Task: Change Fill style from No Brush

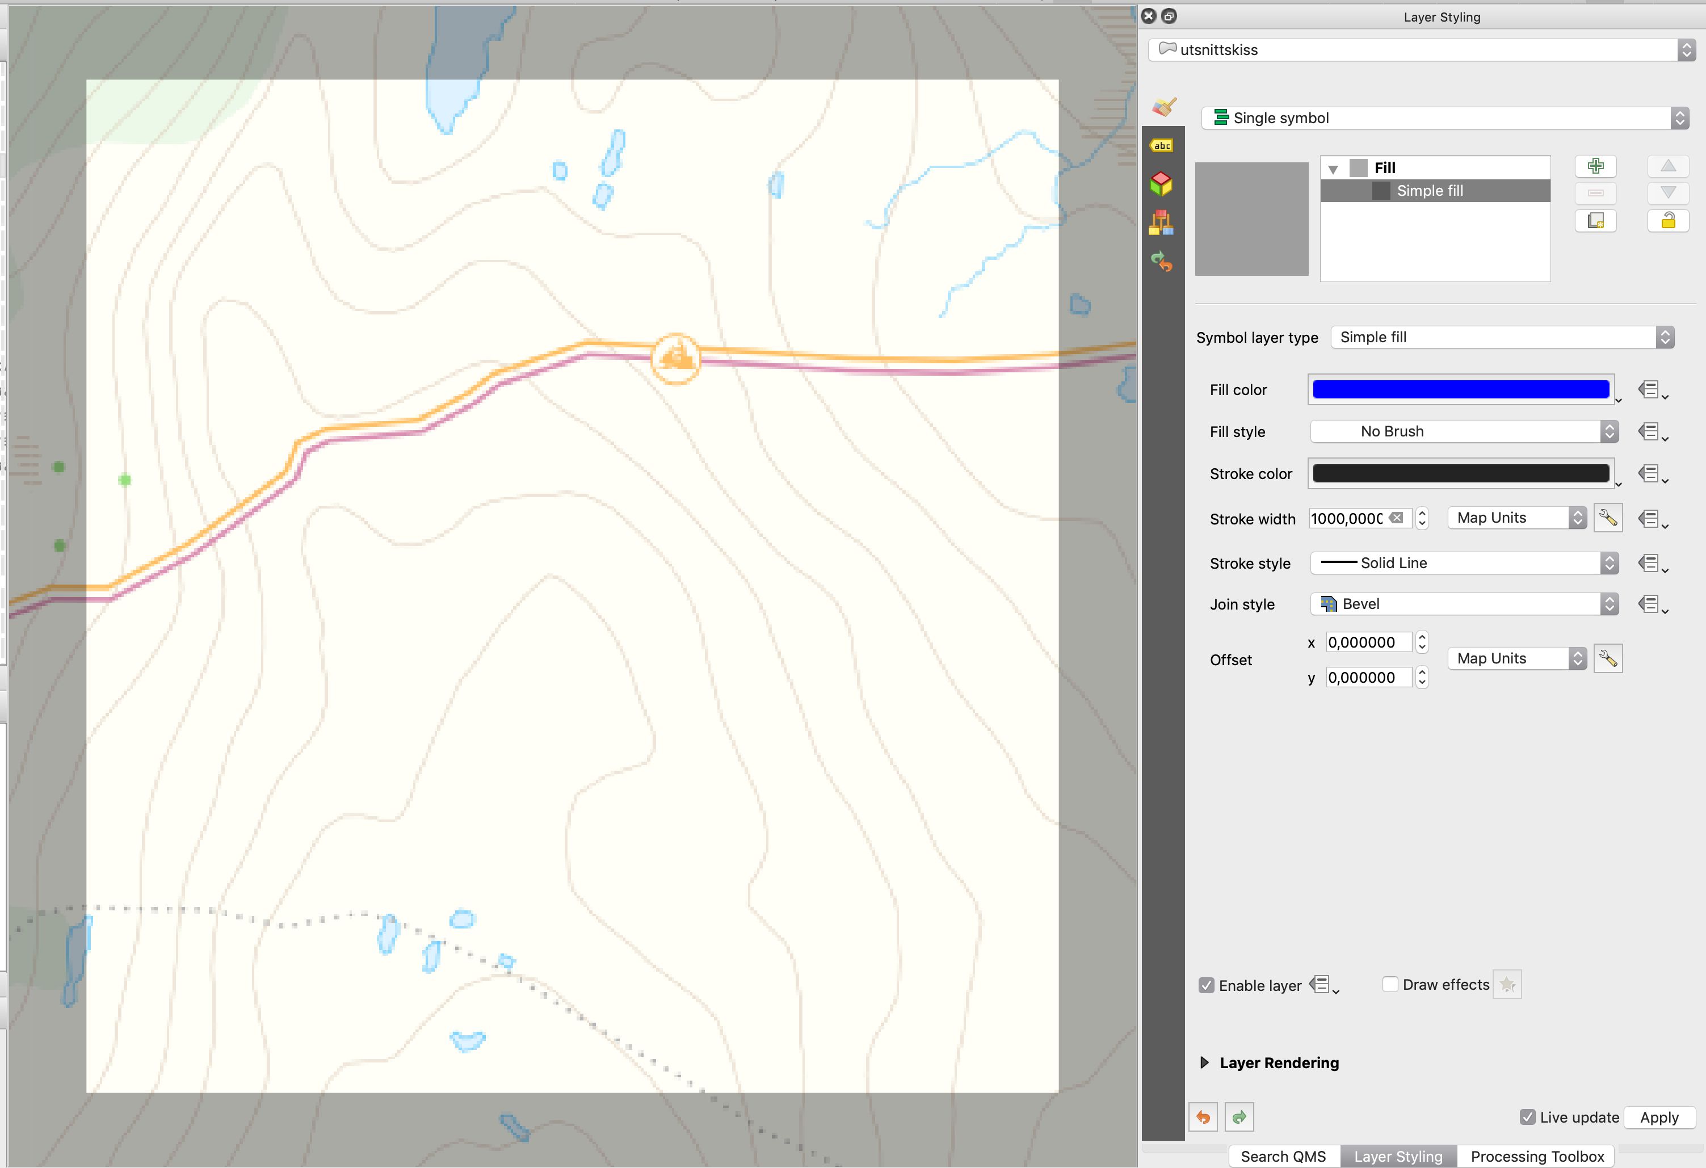Action: tap(1463, 431)
